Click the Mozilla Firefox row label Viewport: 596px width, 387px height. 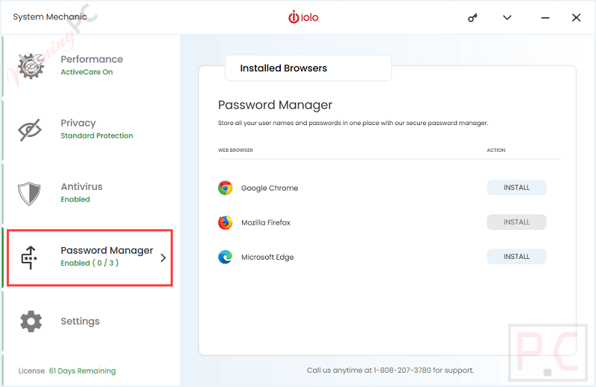coord(266,223)
